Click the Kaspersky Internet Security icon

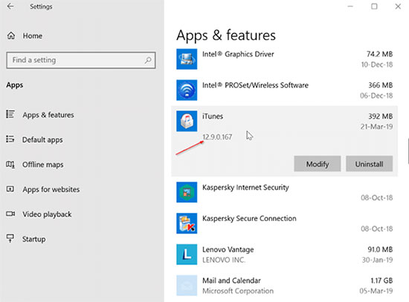coord(187,192)
